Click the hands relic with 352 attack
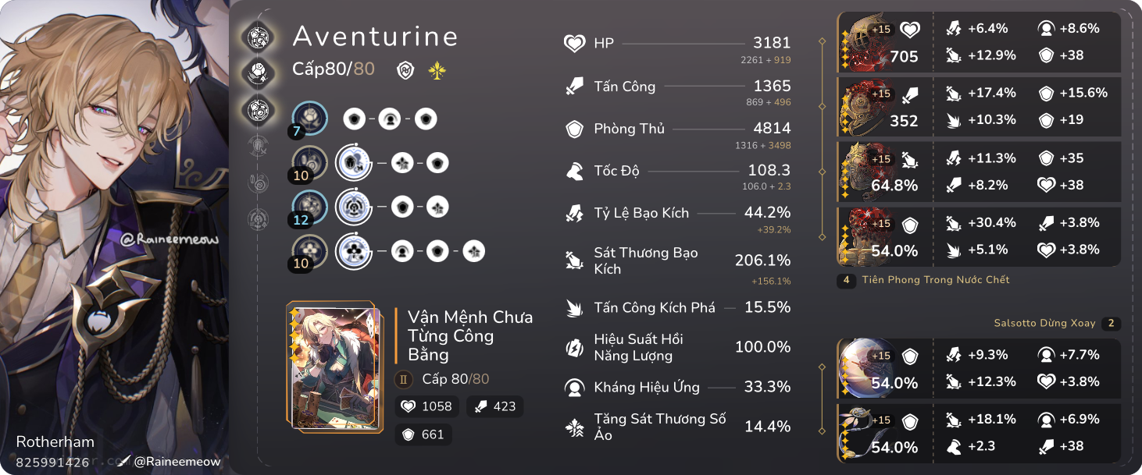 (865, 107)
